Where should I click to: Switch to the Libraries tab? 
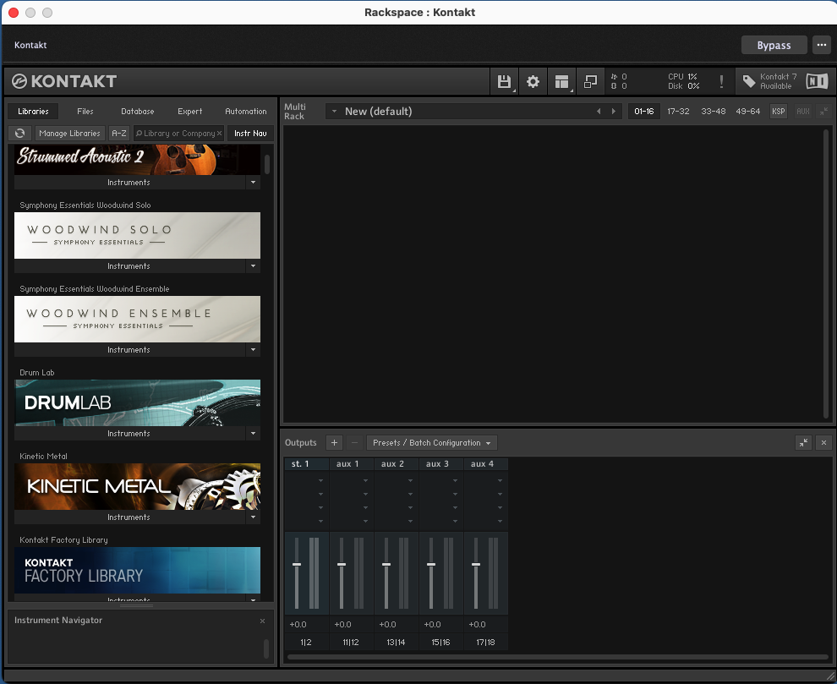pyautogui.click(x=33, y=111)
